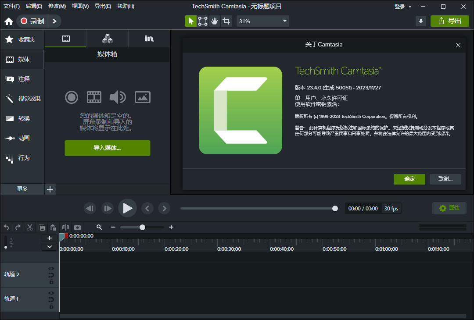Start recording with the 录制 button

click(x=32, y=21)
